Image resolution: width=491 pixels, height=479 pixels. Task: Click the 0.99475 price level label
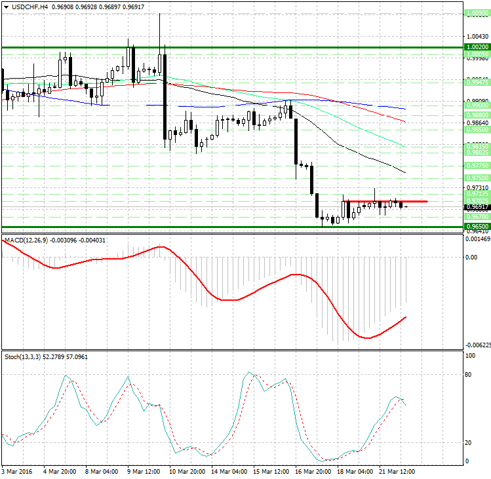pos(477,83)
